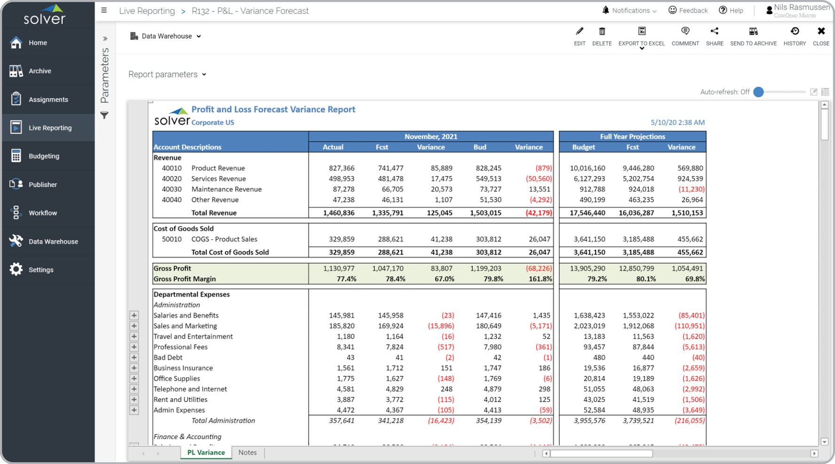The width and height of the screenshot is (835, 464).
Task: Open the report History icon
Action: pyautogui.click(x=795, y=31)
